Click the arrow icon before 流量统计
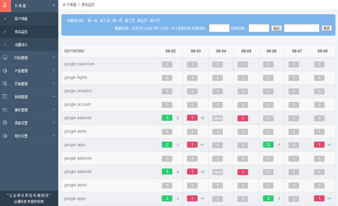This screenshot has height=206, width=338. pyautogui.click(x=5, y=45)
